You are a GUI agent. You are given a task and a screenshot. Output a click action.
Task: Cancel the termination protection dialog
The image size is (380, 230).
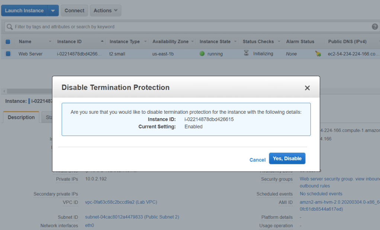[x=257, y=160]
